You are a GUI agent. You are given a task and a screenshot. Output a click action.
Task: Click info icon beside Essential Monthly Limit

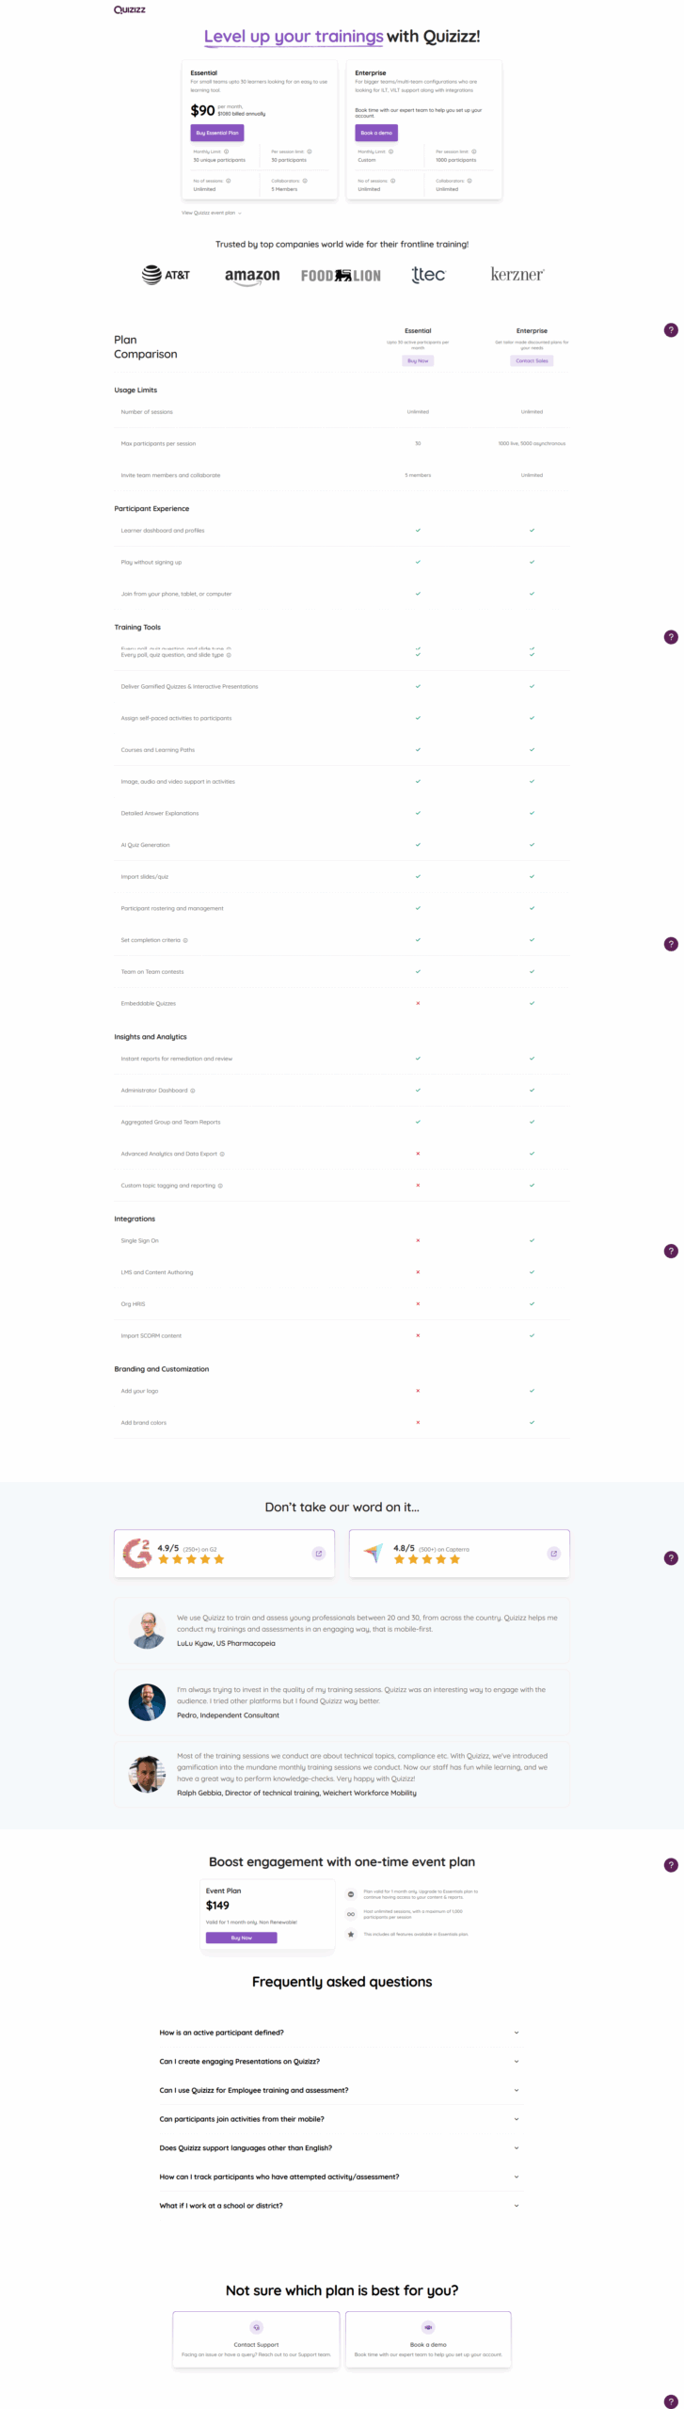pyautogui.click(x=227, y=152)
